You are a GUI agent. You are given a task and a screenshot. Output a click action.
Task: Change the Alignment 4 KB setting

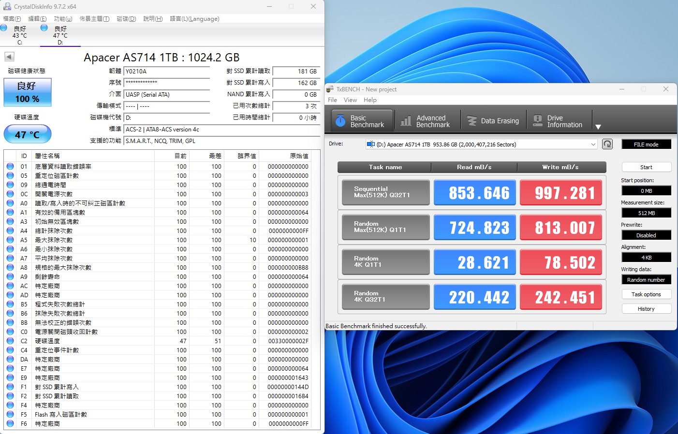click(646, 258)
